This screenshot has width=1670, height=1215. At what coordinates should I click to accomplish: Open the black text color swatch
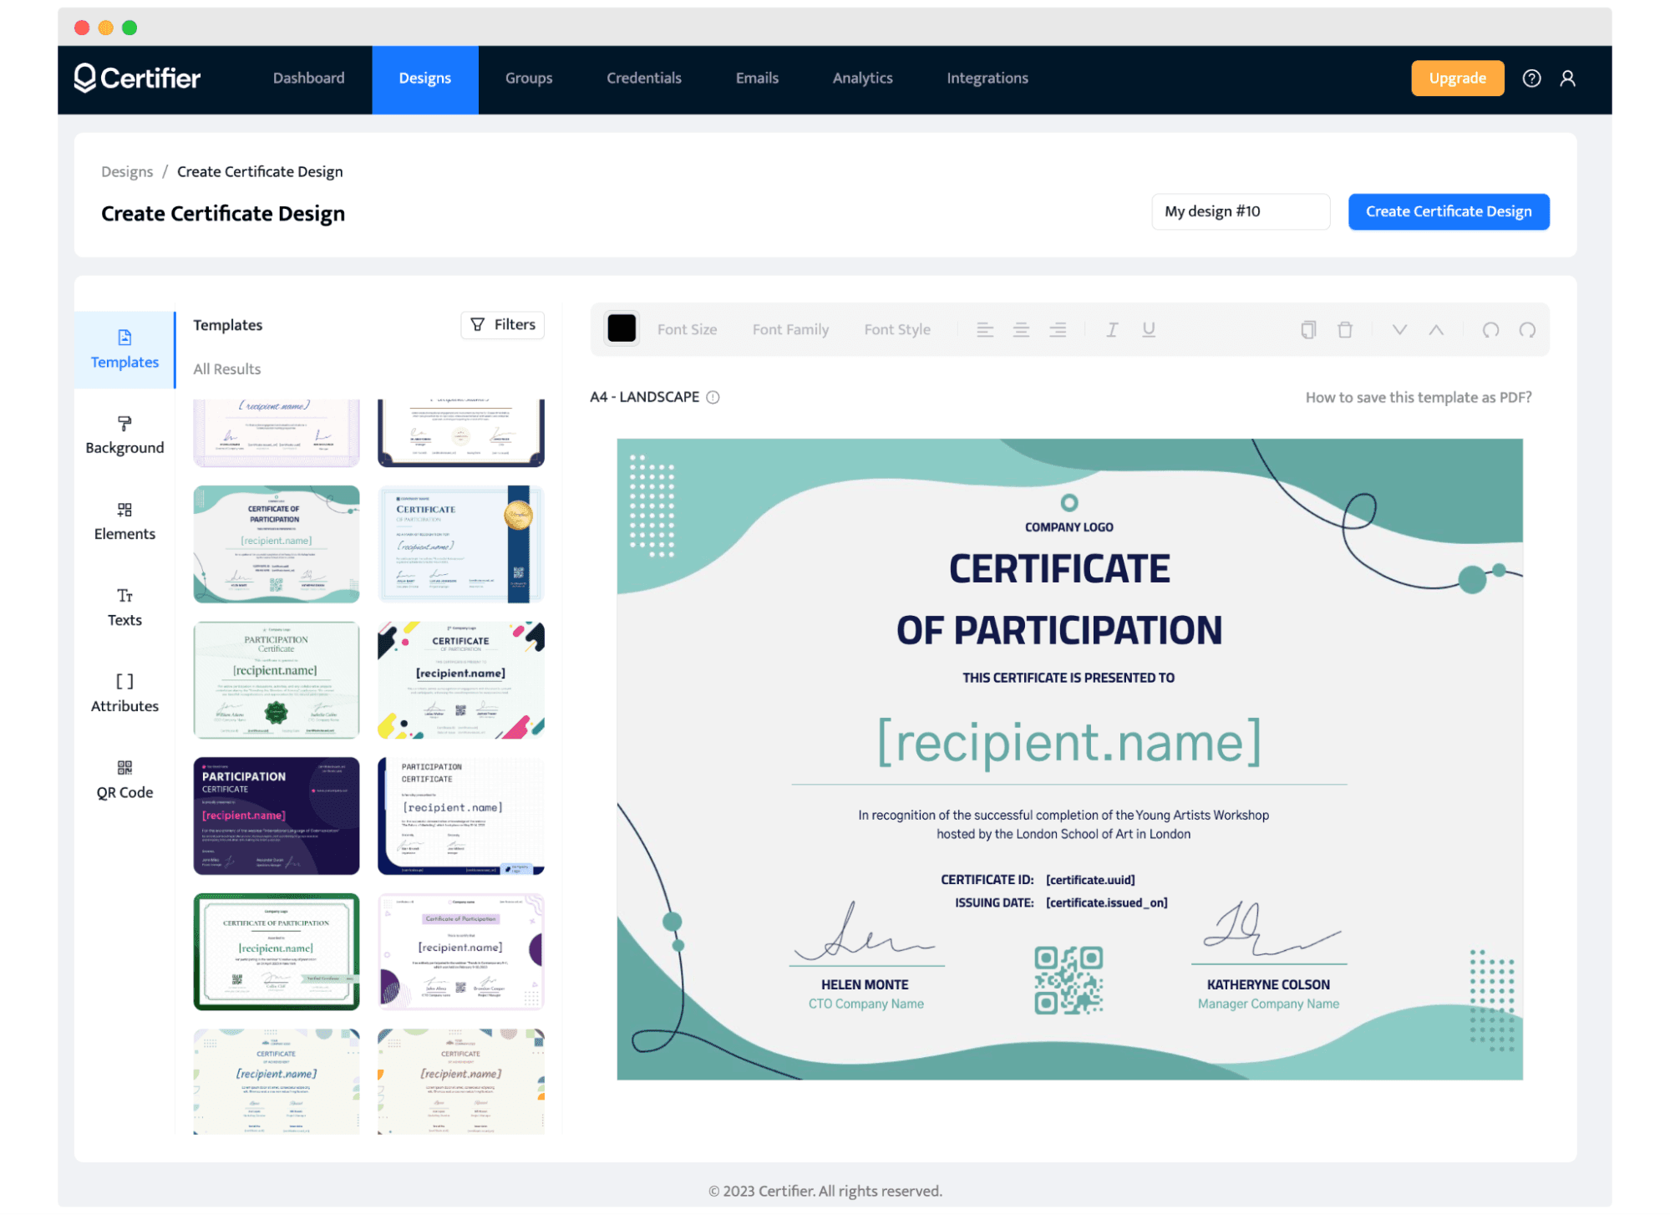pyautogui.click(x=622, y=329)
